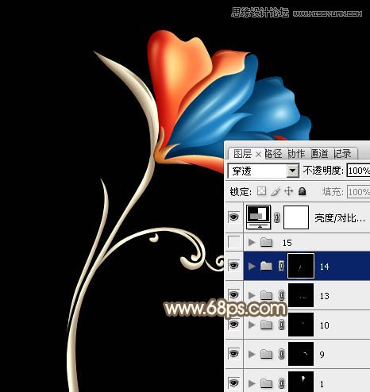Toggle lock all padlock icon
This screenshot has width=370, height=392.
coord(303,191)
